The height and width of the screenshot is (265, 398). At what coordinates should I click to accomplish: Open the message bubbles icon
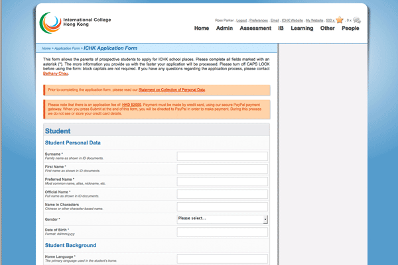tap(356, 21)
